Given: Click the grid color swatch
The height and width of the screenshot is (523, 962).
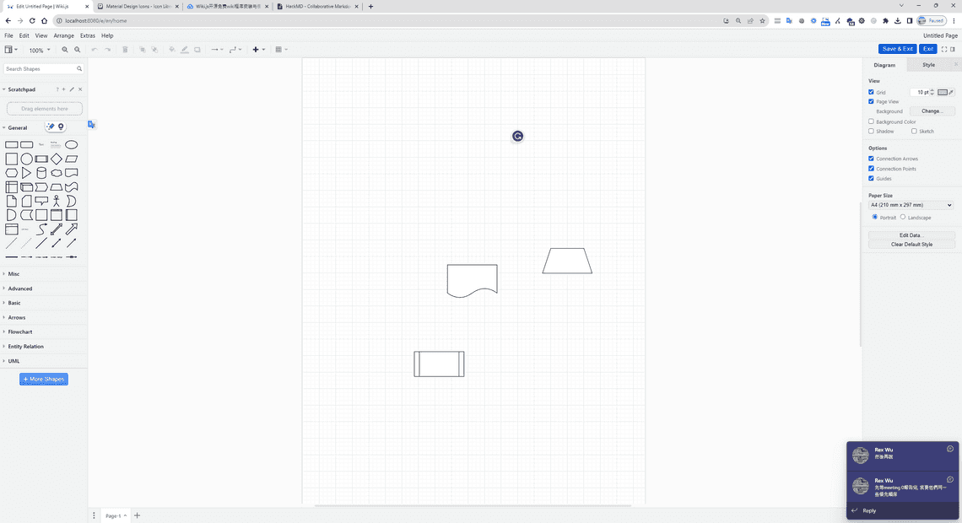Looking at the screenshot, I should coord(943,92).
